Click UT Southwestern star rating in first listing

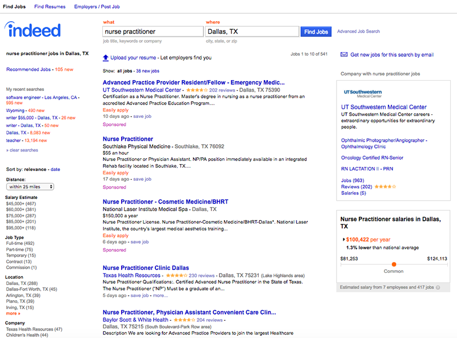(197, 90)
